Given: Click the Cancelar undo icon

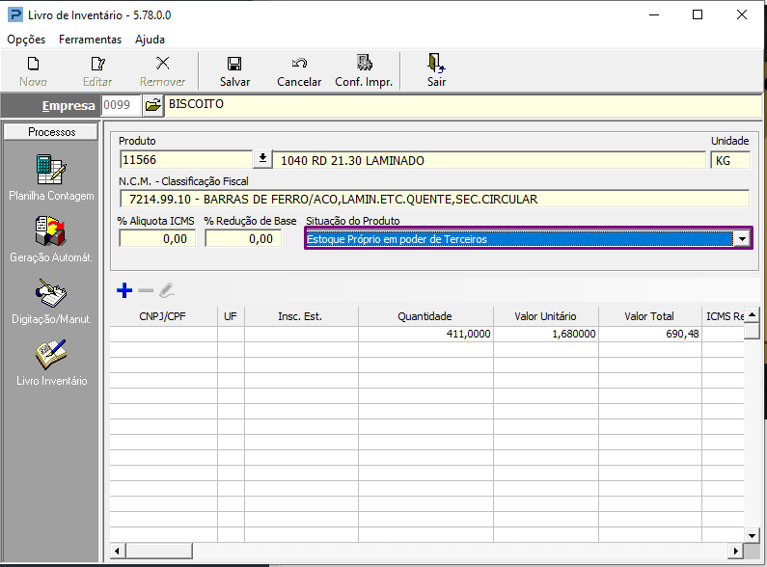Looking at the screenshot, I should [x=299, y=63].
